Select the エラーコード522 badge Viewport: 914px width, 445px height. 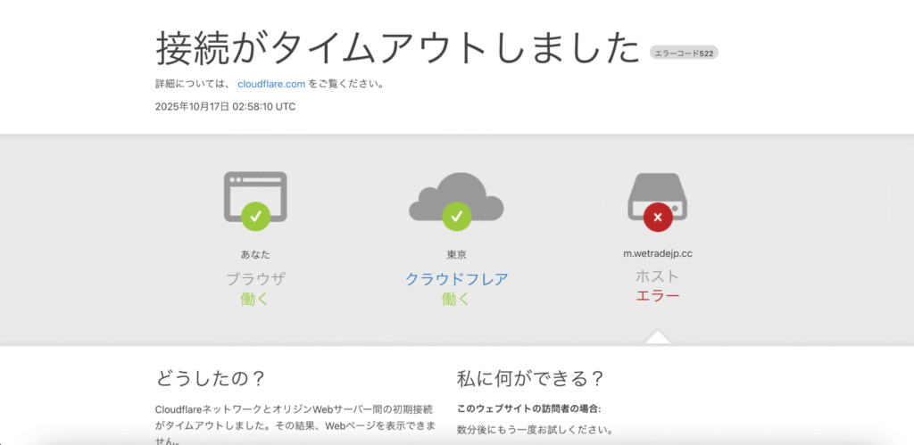pos(685,53)
